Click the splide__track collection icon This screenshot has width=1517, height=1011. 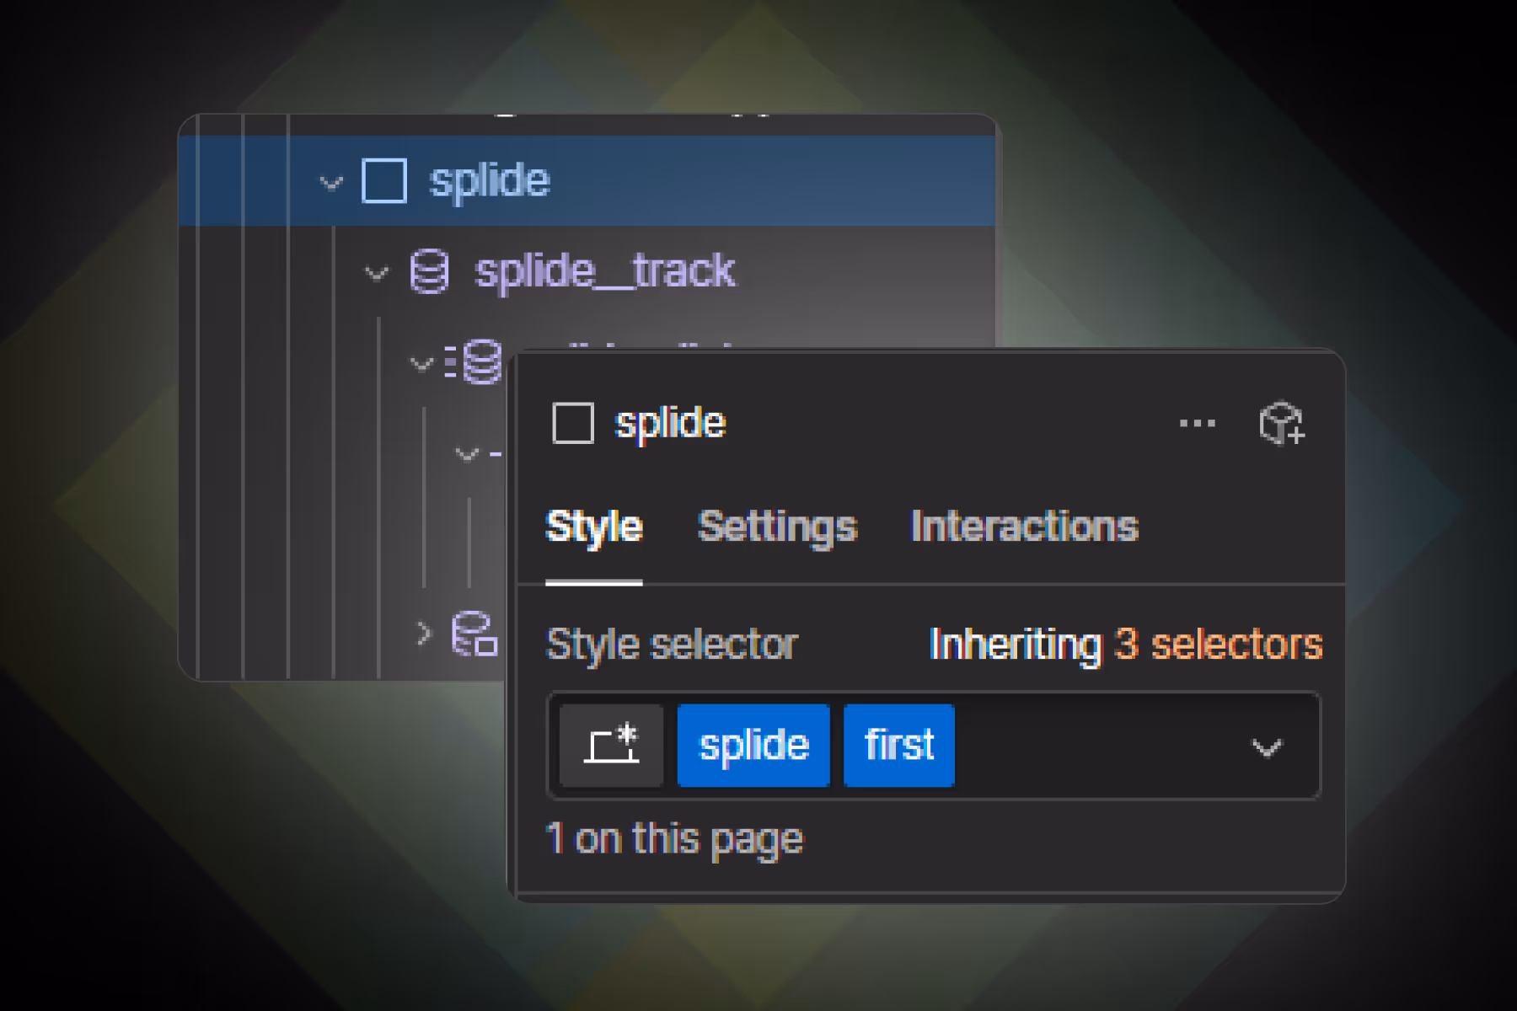pos(429,271)
